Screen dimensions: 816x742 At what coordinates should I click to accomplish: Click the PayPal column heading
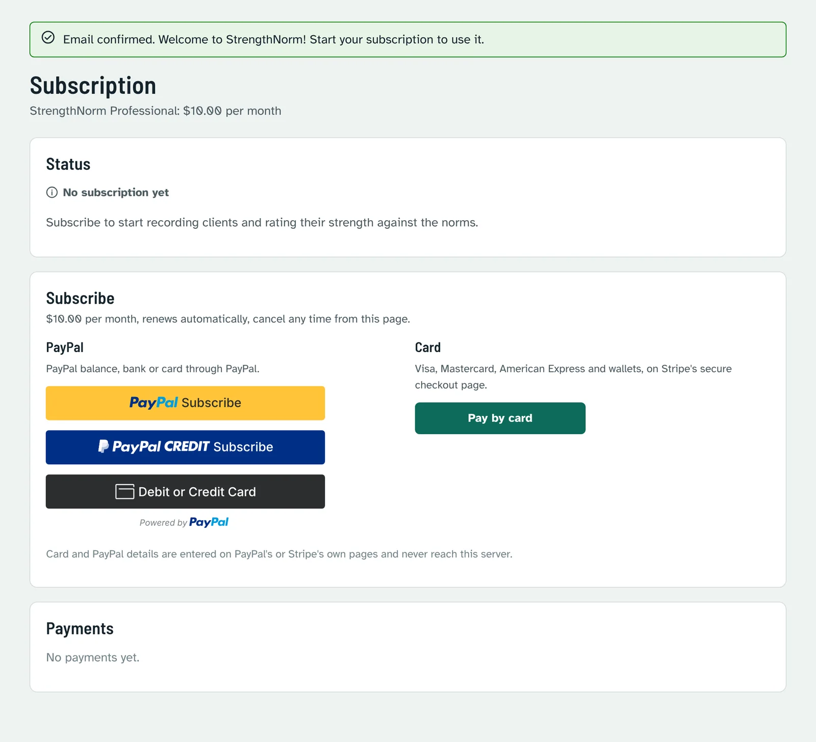coord(65,348)
